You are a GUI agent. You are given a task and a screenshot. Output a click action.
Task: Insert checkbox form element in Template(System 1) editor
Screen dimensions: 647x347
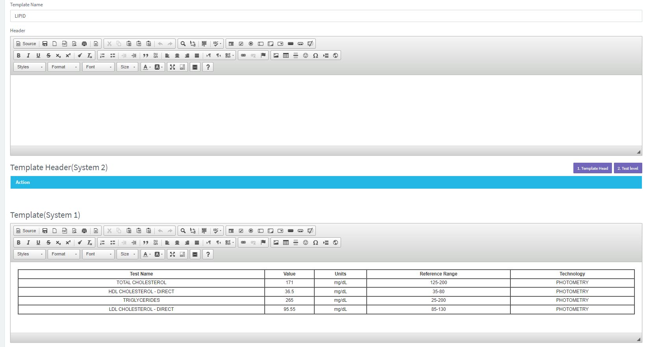241,231
